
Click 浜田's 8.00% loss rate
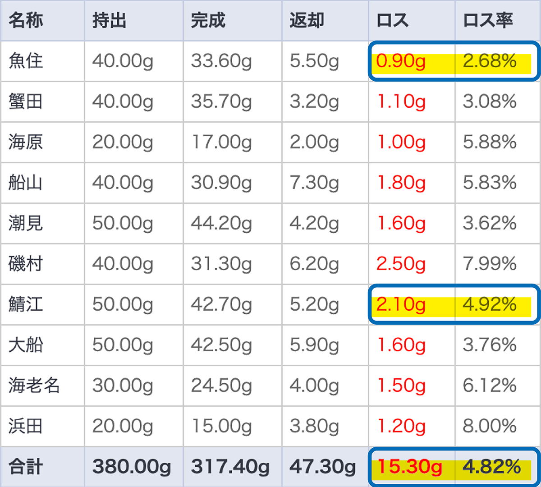point(490,426)
